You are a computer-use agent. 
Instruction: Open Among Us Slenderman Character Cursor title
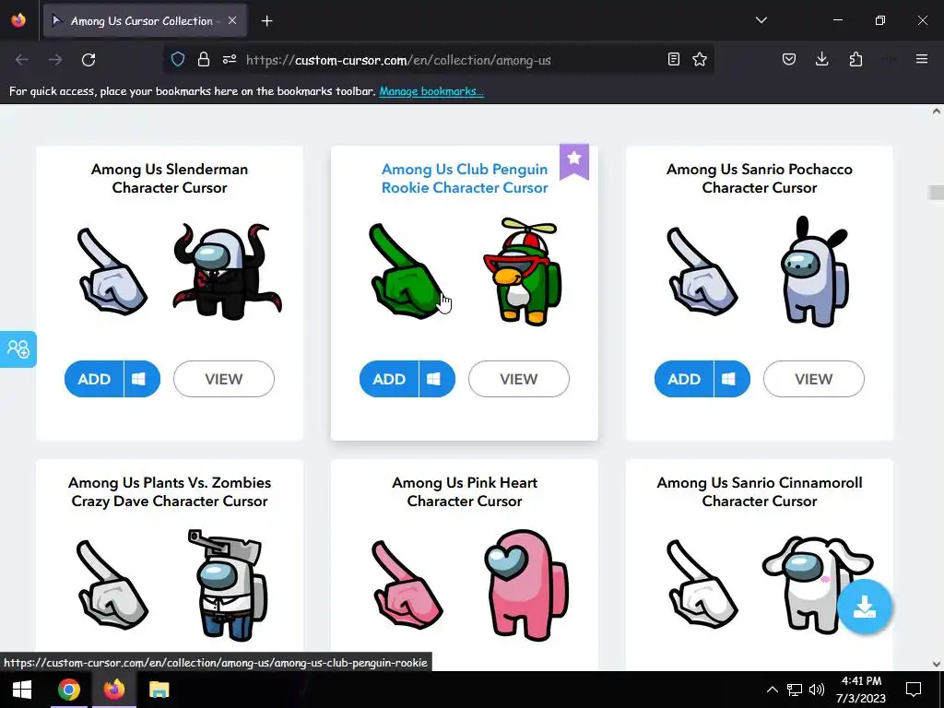[x=170, y=178]
